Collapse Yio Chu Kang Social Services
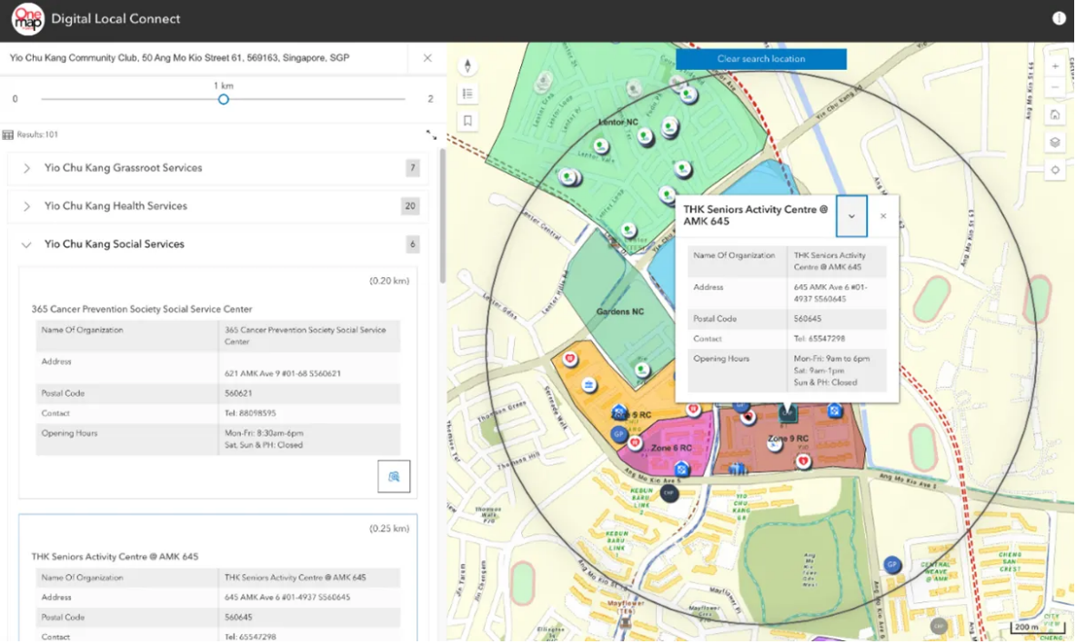The height and width of the screenshot is (644, 1076). click(x=26, y=244)
